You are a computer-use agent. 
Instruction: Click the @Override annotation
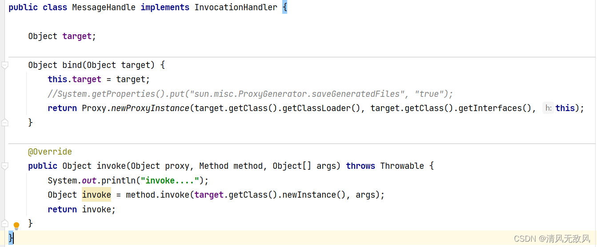coord(50,151)
